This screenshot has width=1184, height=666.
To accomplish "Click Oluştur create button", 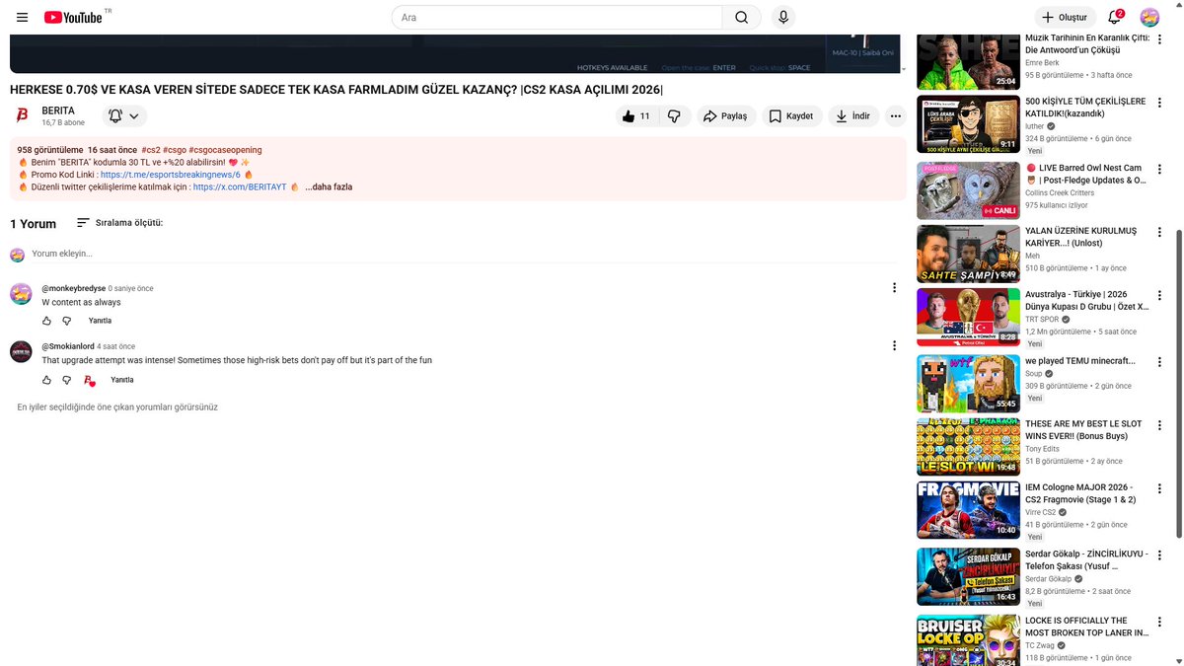I will coord(1064,17).
